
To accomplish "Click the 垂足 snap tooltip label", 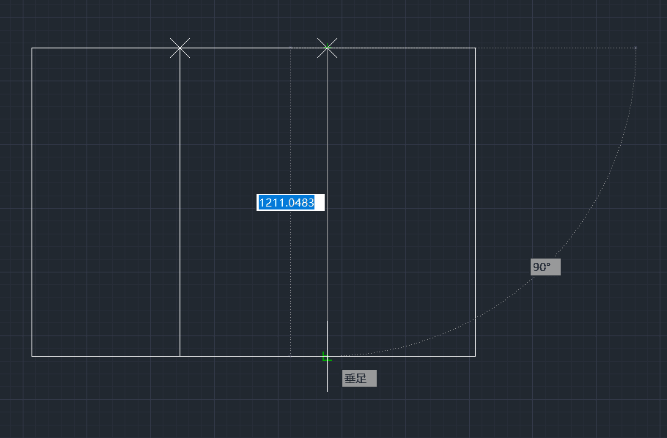I will click(x=358, y=378).
